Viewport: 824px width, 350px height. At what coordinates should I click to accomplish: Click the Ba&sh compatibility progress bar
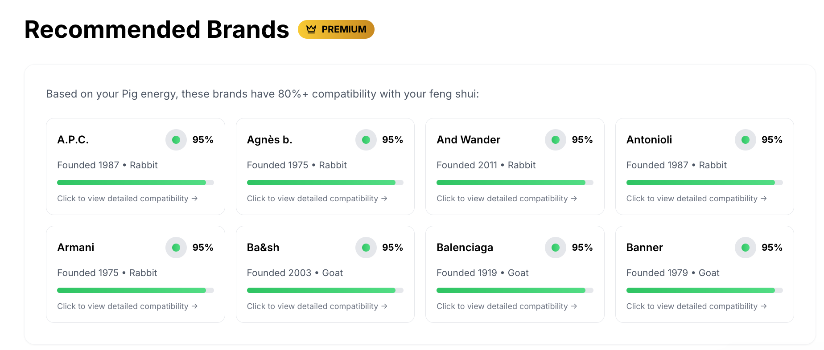pyautogui.click(x=325, y=290)
